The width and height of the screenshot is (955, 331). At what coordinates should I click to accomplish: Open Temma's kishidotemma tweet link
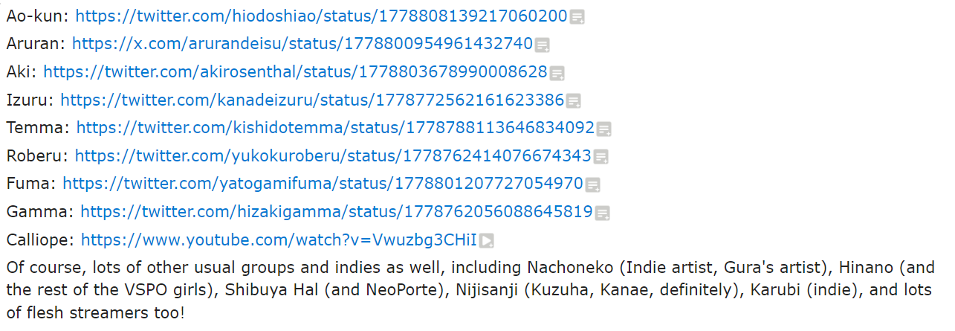click(x=335, y=128)
